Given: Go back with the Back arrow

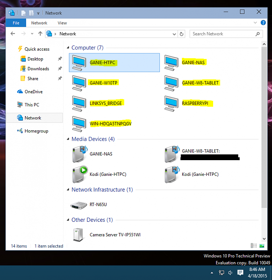Looking at the screenshot, I should (13, 34).
